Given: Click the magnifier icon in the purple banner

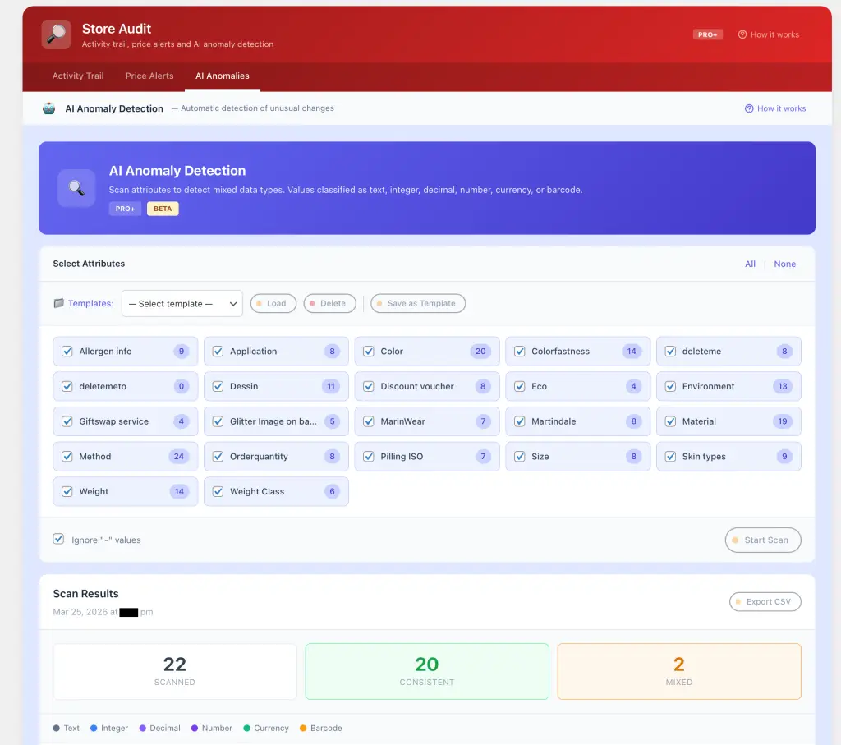Looking at the screenshot, I should tap(76, 188).
